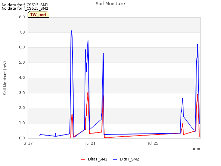Click the 4.0 y-axis tick label
Viewport: 221px width, 166px height.
tap(22, 77)
